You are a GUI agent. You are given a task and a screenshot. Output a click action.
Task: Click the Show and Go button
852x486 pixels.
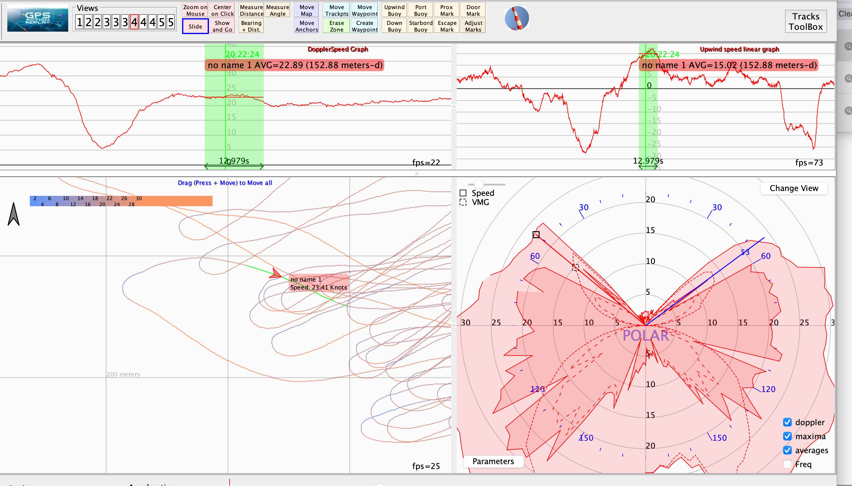point(222,26)
